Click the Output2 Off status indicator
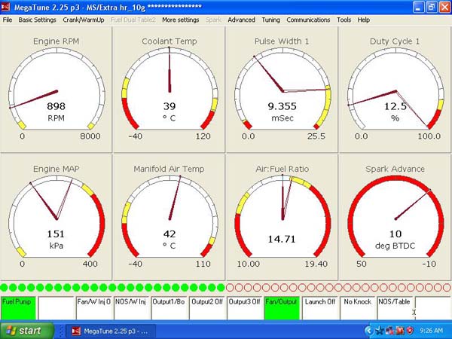Screen dimensions: 452x339 point(206,308)
